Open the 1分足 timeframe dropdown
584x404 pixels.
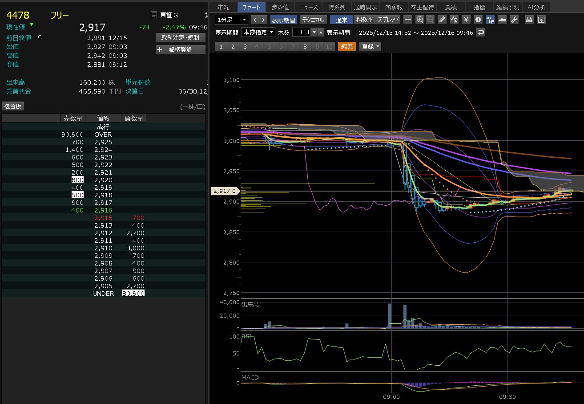coord(231,20)
